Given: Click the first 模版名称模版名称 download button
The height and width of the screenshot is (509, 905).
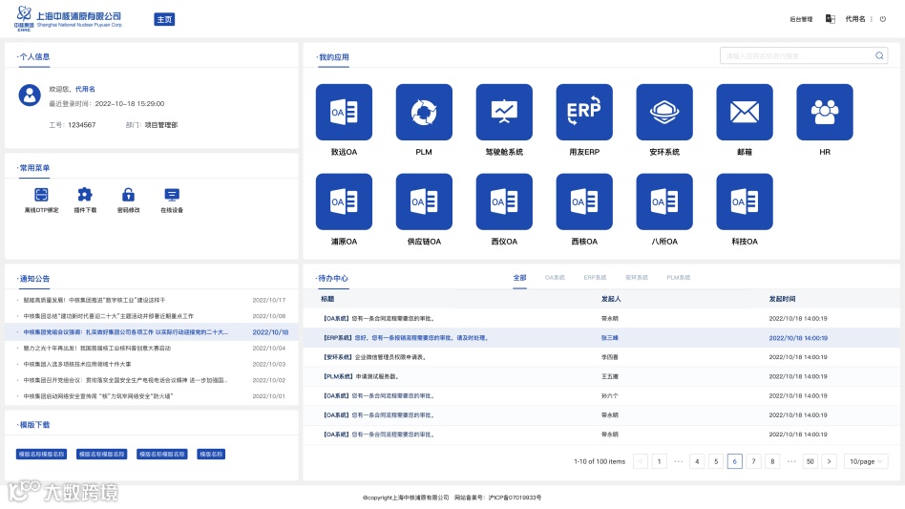Looking at the screenshot, I should (42, 455).
